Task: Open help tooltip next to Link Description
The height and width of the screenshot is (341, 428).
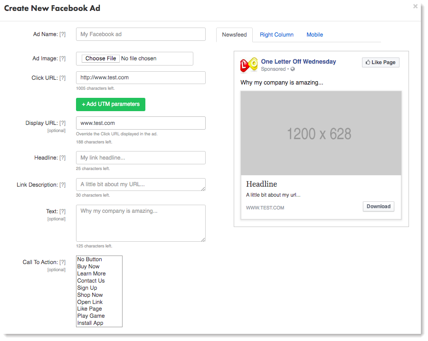Action: click(63, 185)
